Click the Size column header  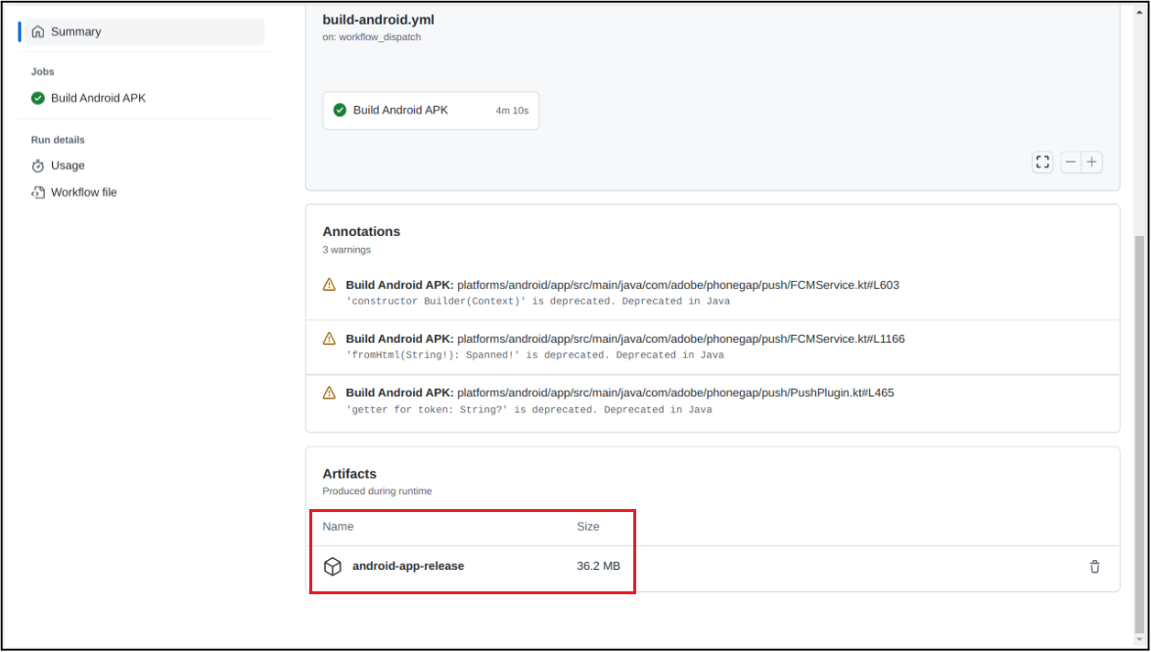(588, 527)
